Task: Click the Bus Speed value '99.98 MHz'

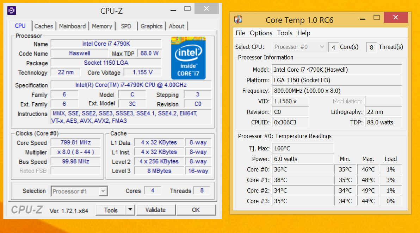Action: click(x=75, y=161)
